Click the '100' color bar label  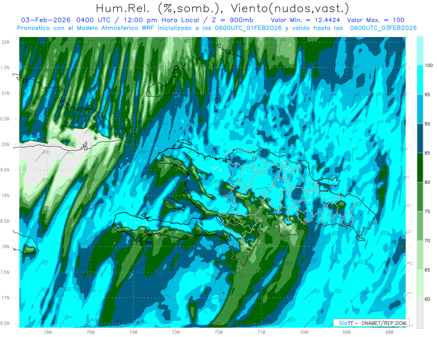click(x=429, y=66)
